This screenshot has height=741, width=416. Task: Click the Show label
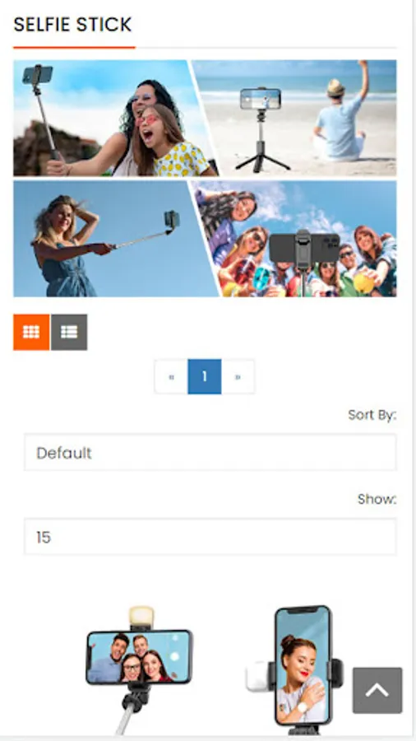(x=377, y=499)
